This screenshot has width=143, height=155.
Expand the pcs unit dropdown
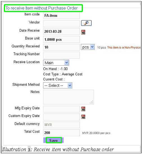(x=88, y=47)
